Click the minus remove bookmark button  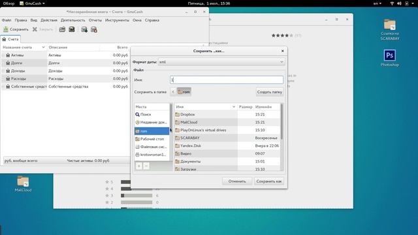(x=146, y=166)
